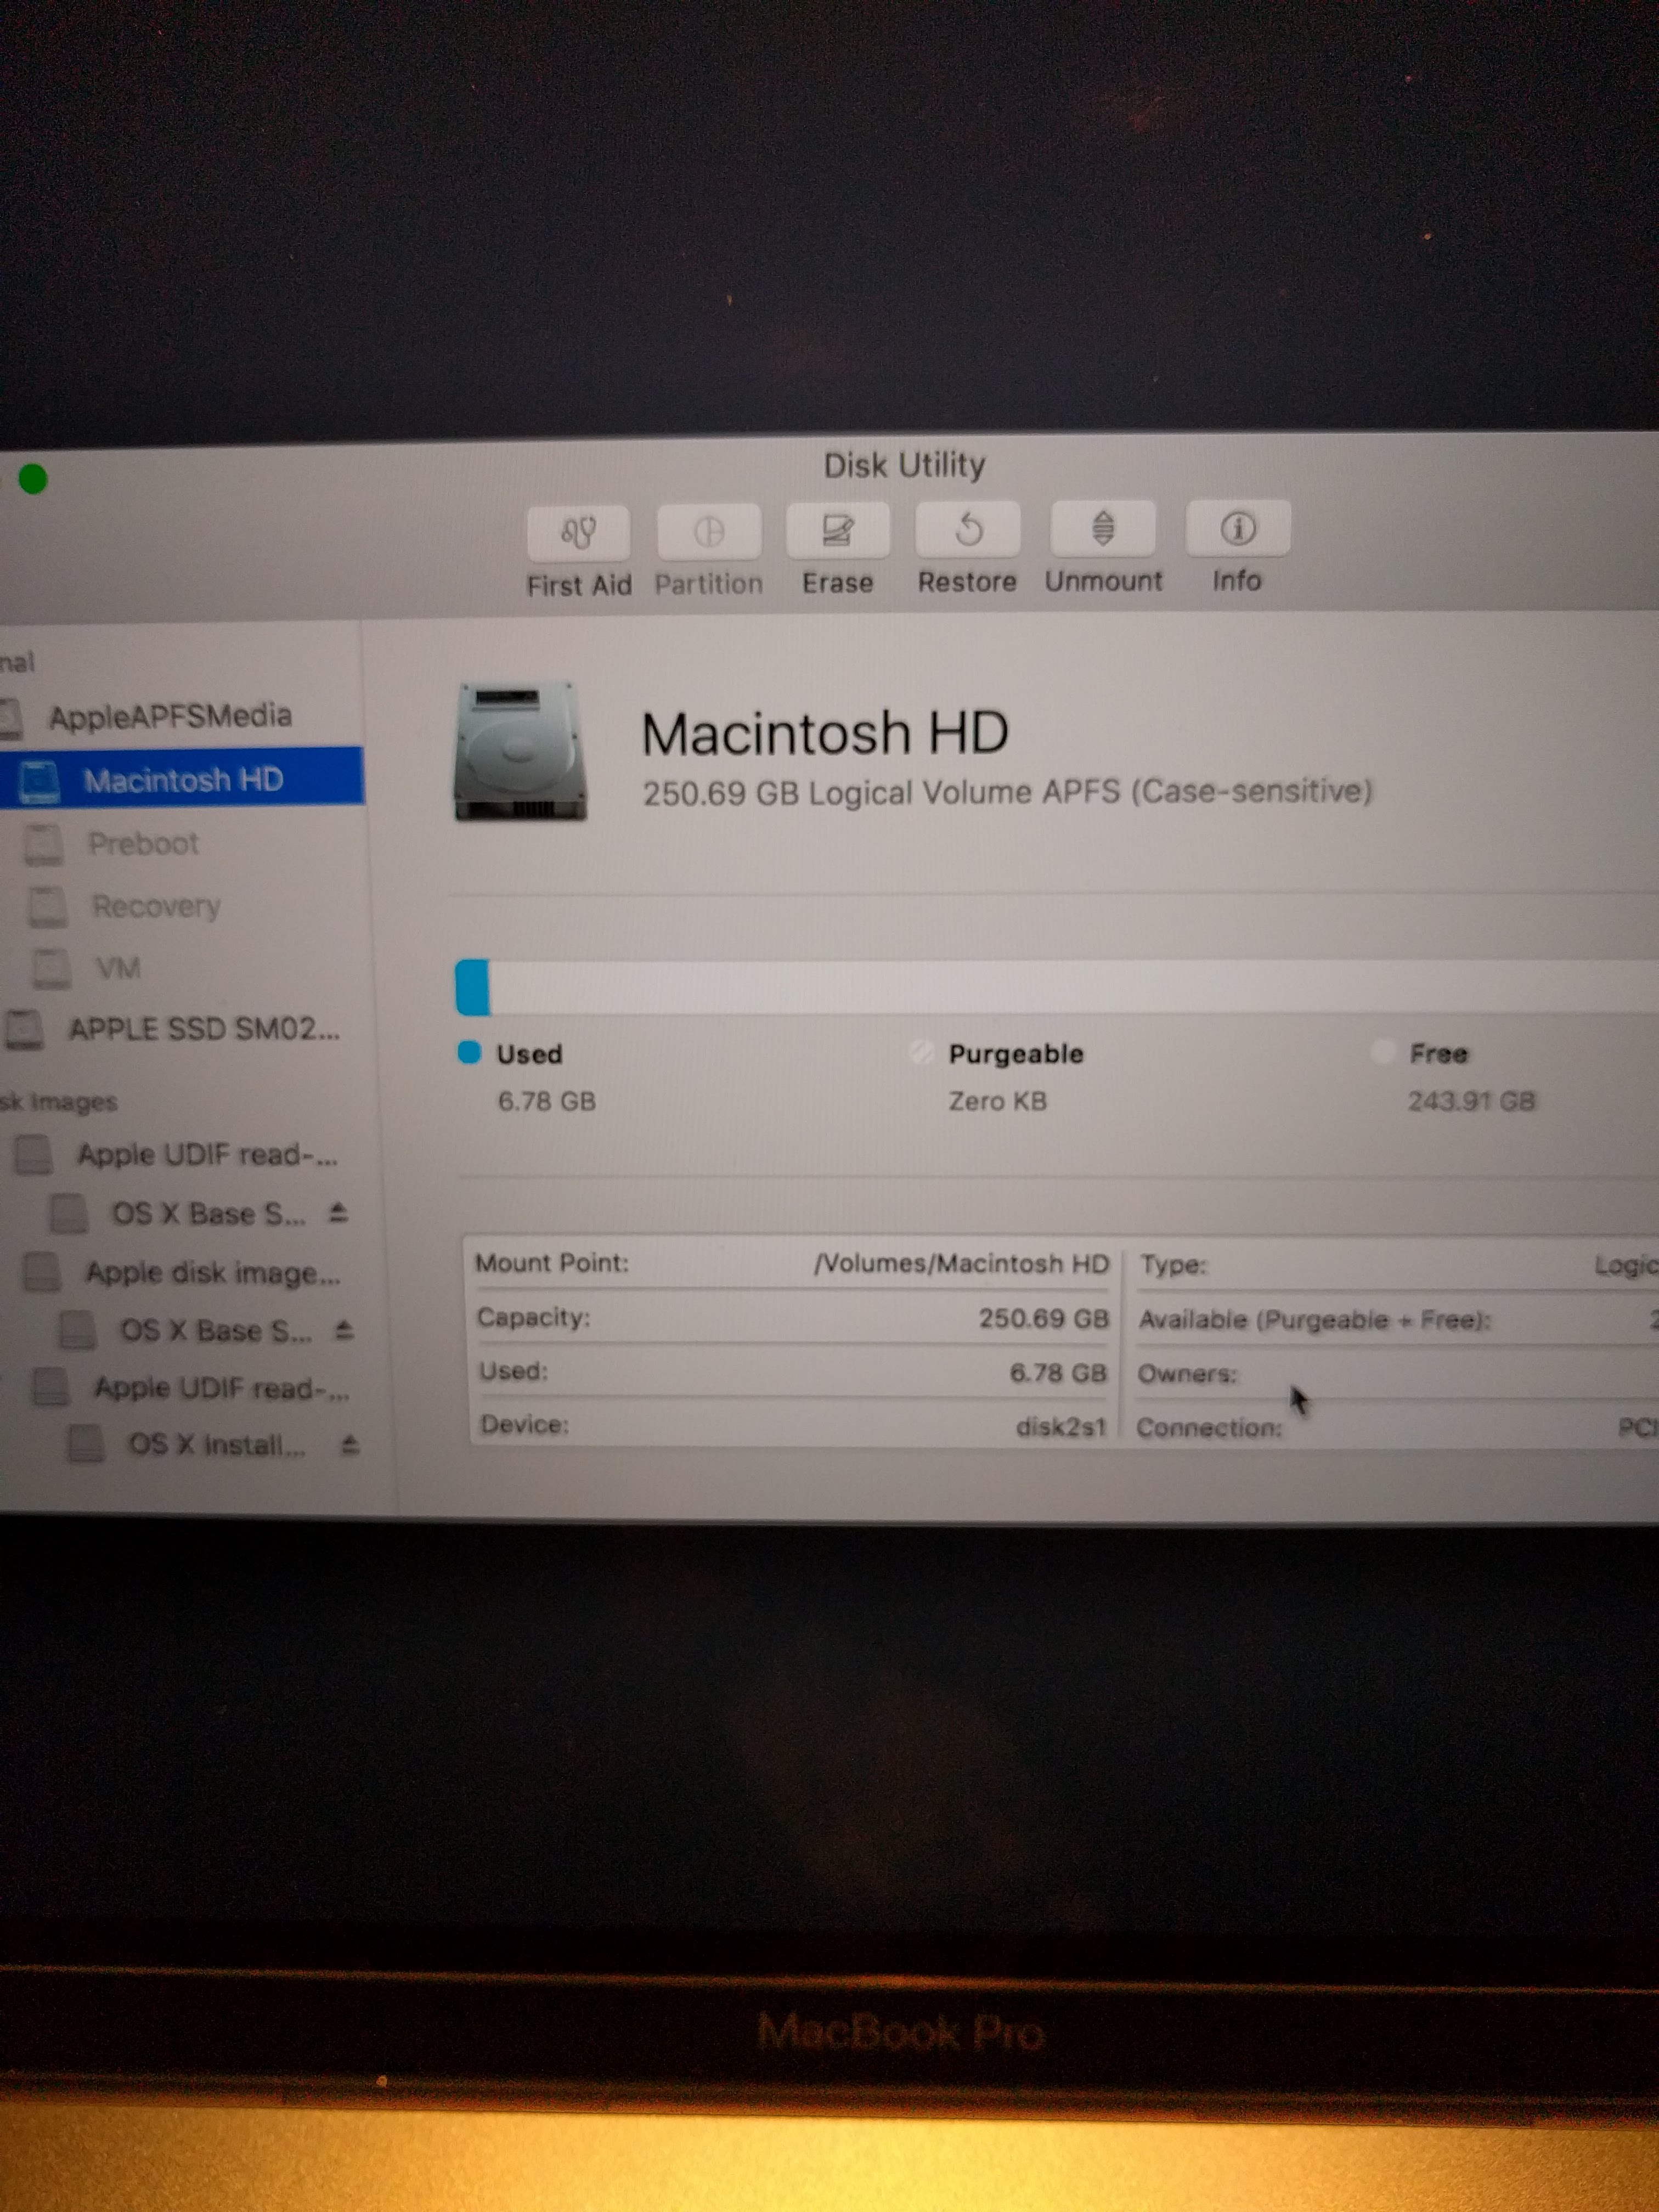Select AppleAPFSMedia in the sidebar
The width and height of the screenshot is (1659, 2212).
point(170,716)
